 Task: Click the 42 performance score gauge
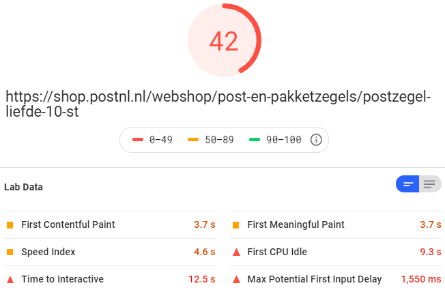point(224,40)
